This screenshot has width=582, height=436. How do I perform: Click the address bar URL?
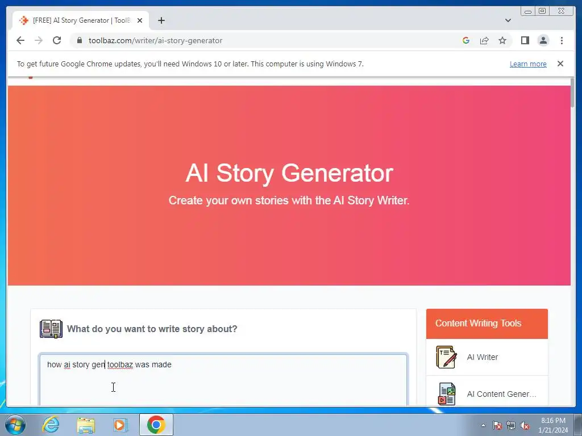[155, 40]
